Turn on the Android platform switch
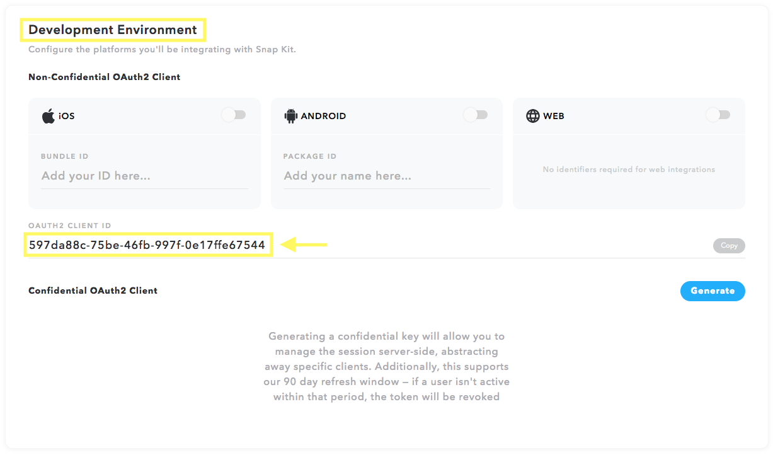The height and width of the screenshot is (455, 773). coord(476,115)
